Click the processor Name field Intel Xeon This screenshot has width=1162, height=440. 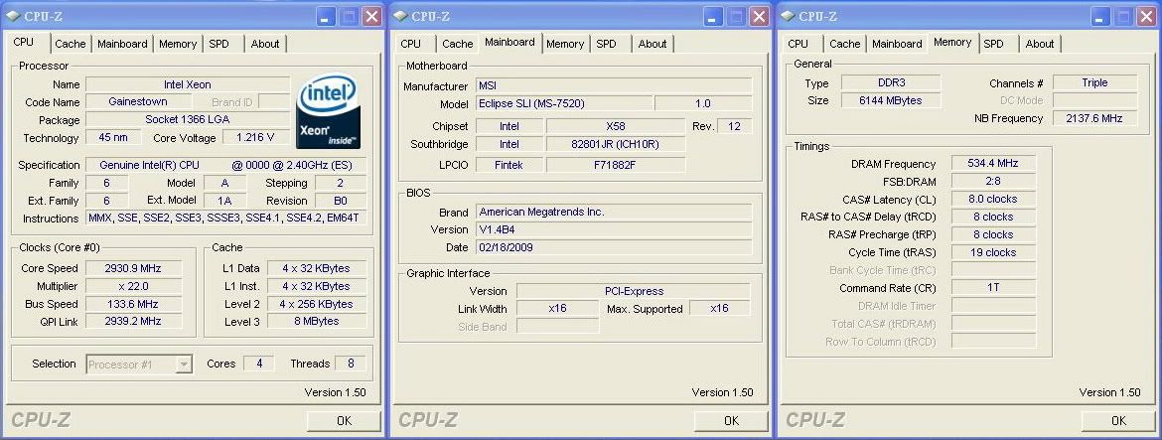click(x=188, y=84)
